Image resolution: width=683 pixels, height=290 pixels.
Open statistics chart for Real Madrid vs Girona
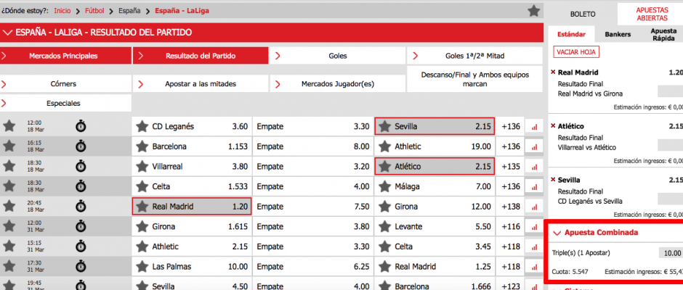point(534,207)
